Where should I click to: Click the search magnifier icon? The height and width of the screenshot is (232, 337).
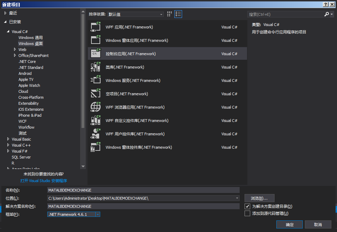coord(326,14)
